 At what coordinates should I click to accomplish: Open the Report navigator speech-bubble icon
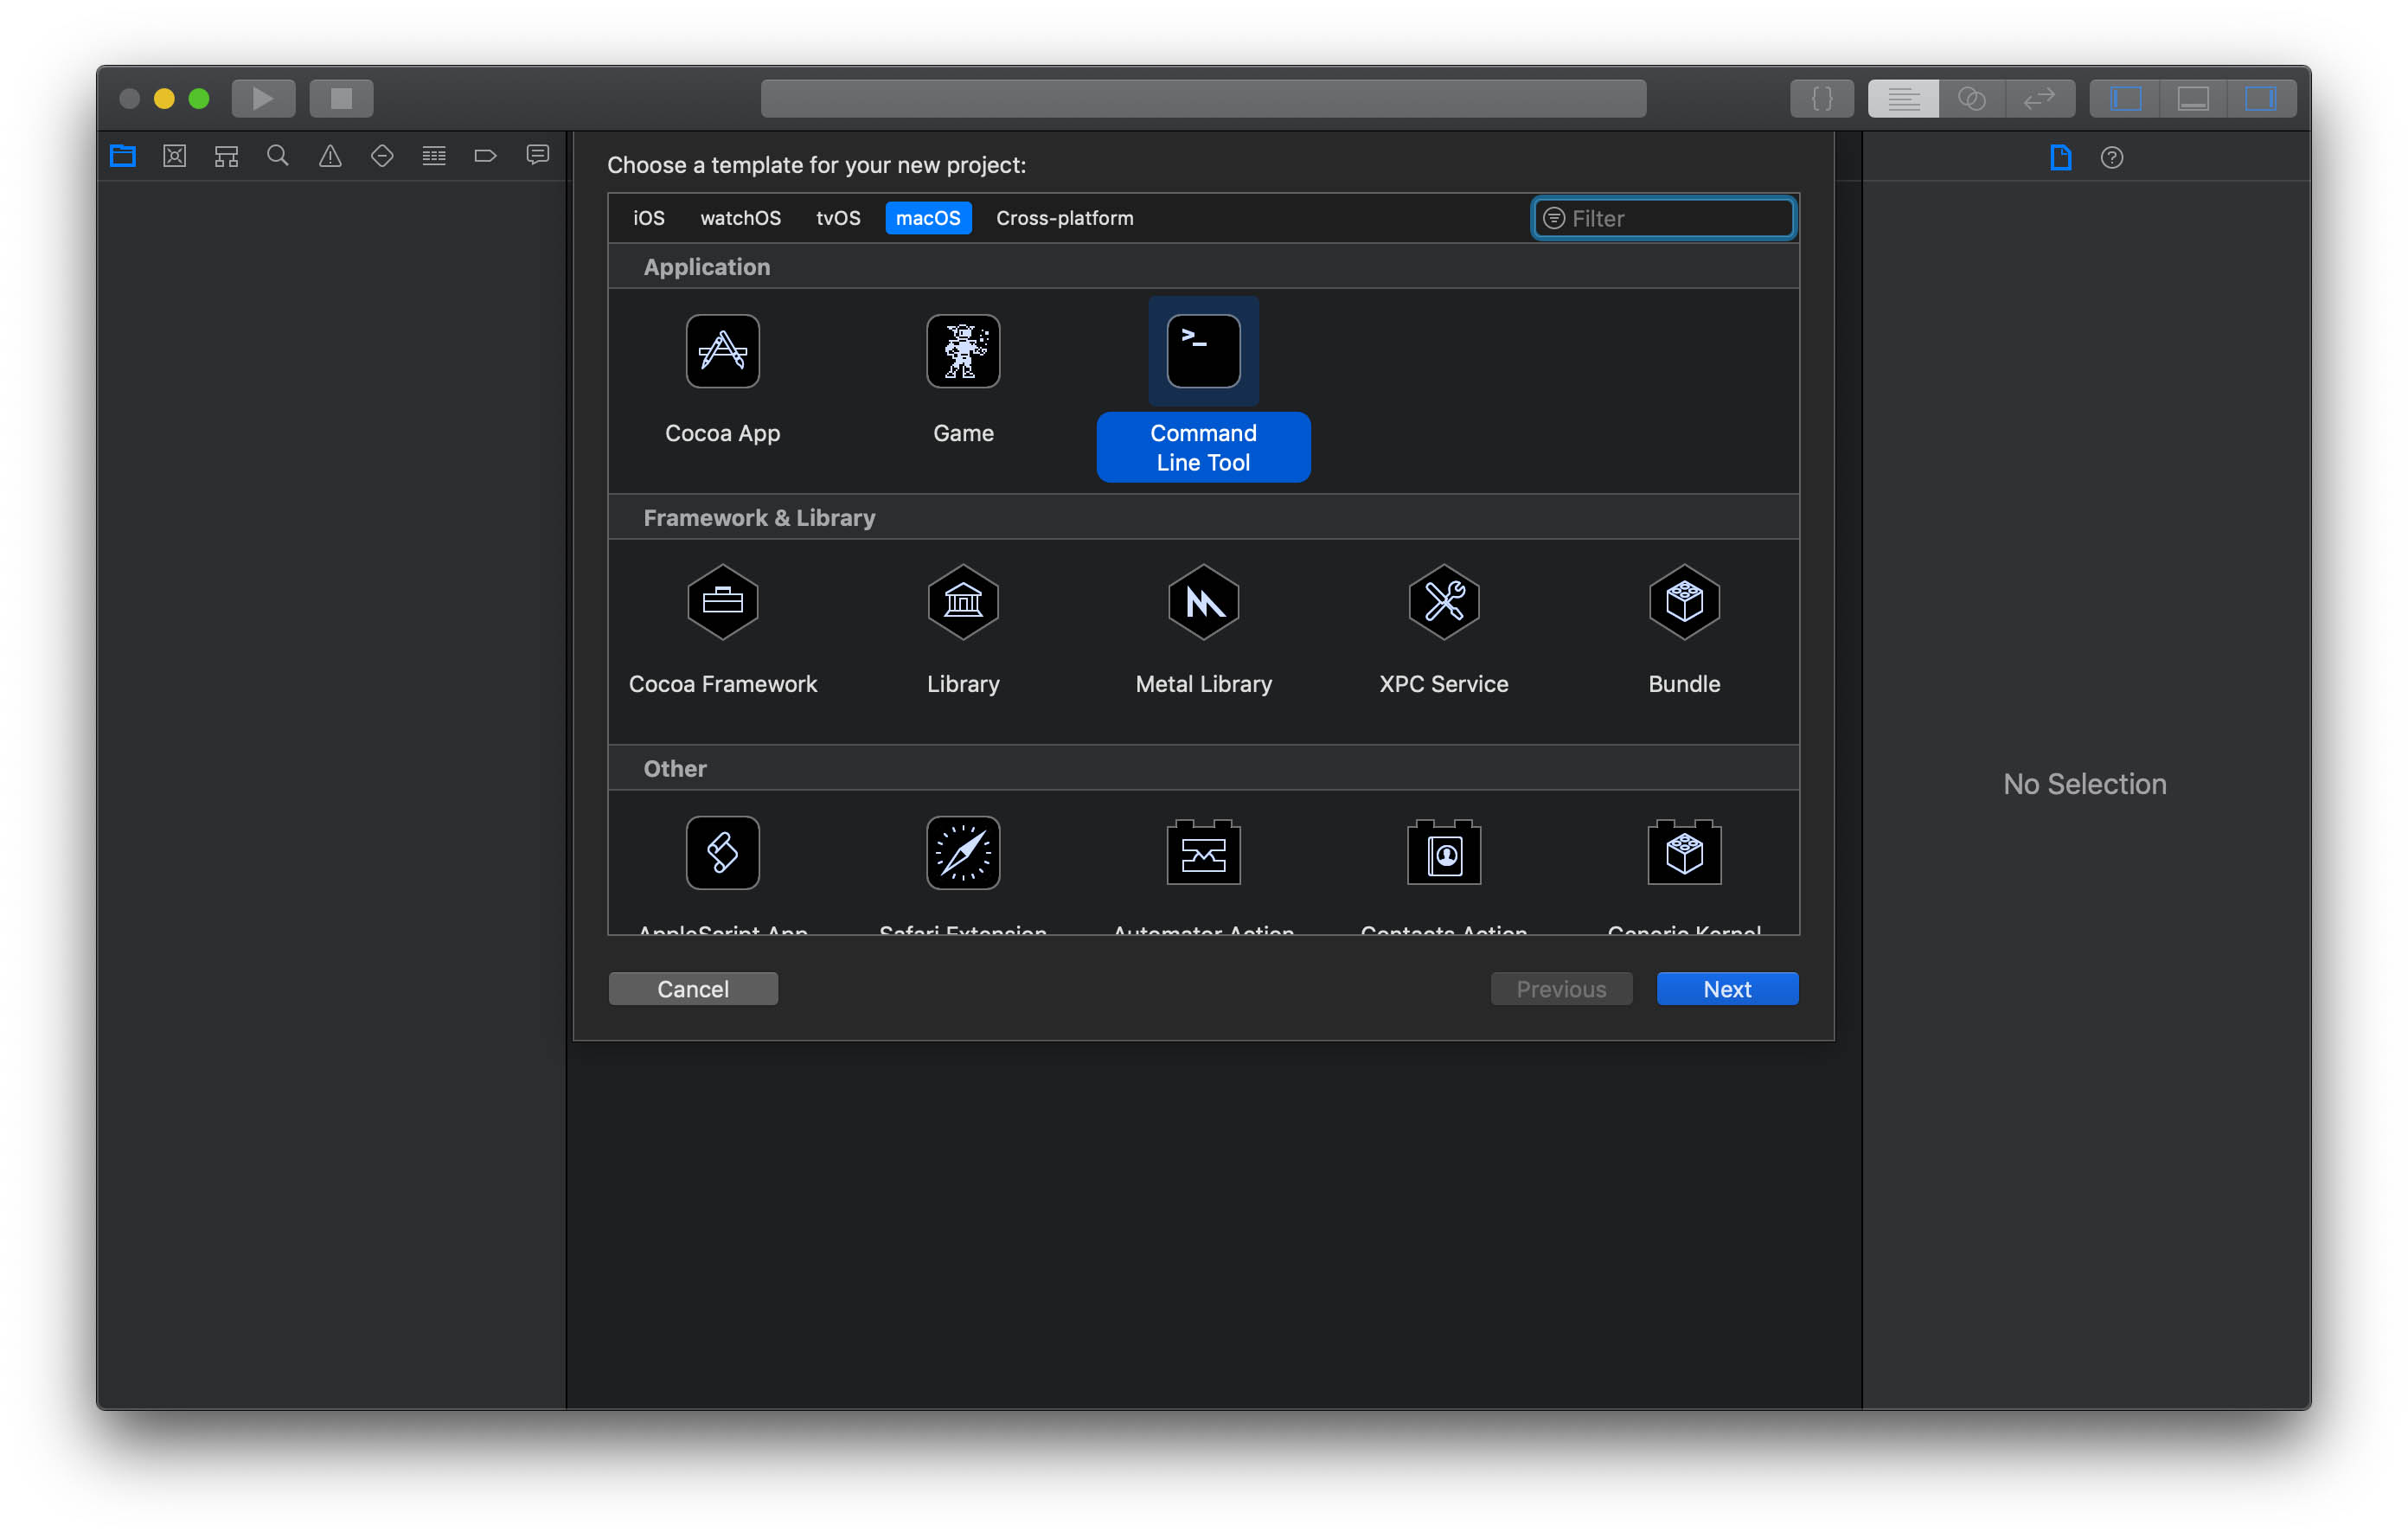pyautogui.click(x=538, y=155)
